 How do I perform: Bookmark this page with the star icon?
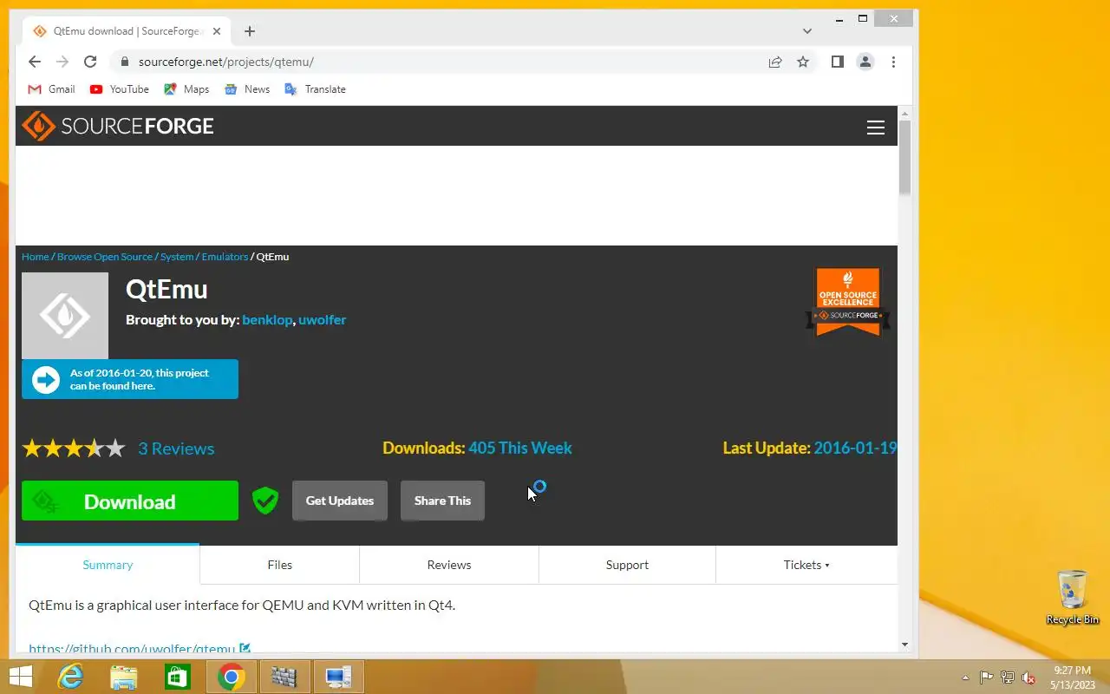point(803,62)
